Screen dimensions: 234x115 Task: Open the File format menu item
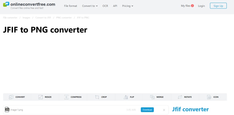coord(70,6)
